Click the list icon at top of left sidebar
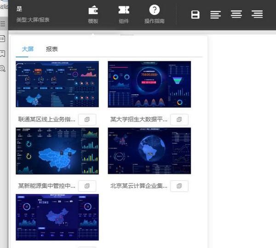The height and width of the screenshot is (248, 276). (x=3, y=23)
